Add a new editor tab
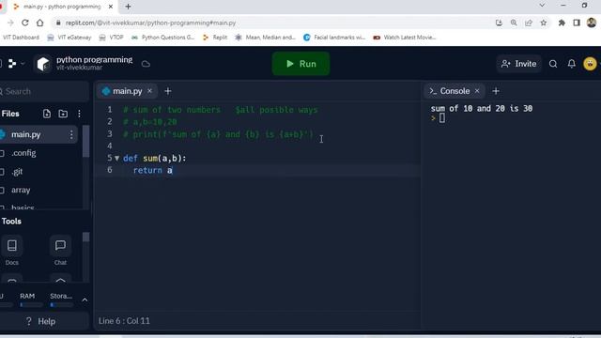 click(168, 91)
